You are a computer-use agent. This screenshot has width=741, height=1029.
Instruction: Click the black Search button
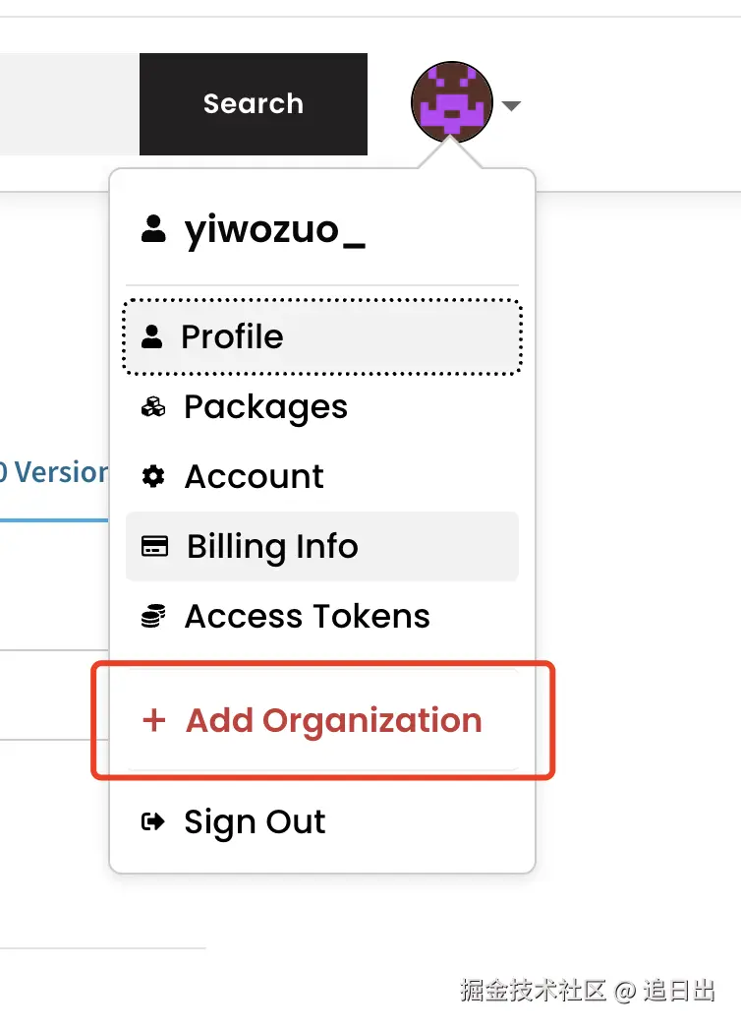coord(253,104)
